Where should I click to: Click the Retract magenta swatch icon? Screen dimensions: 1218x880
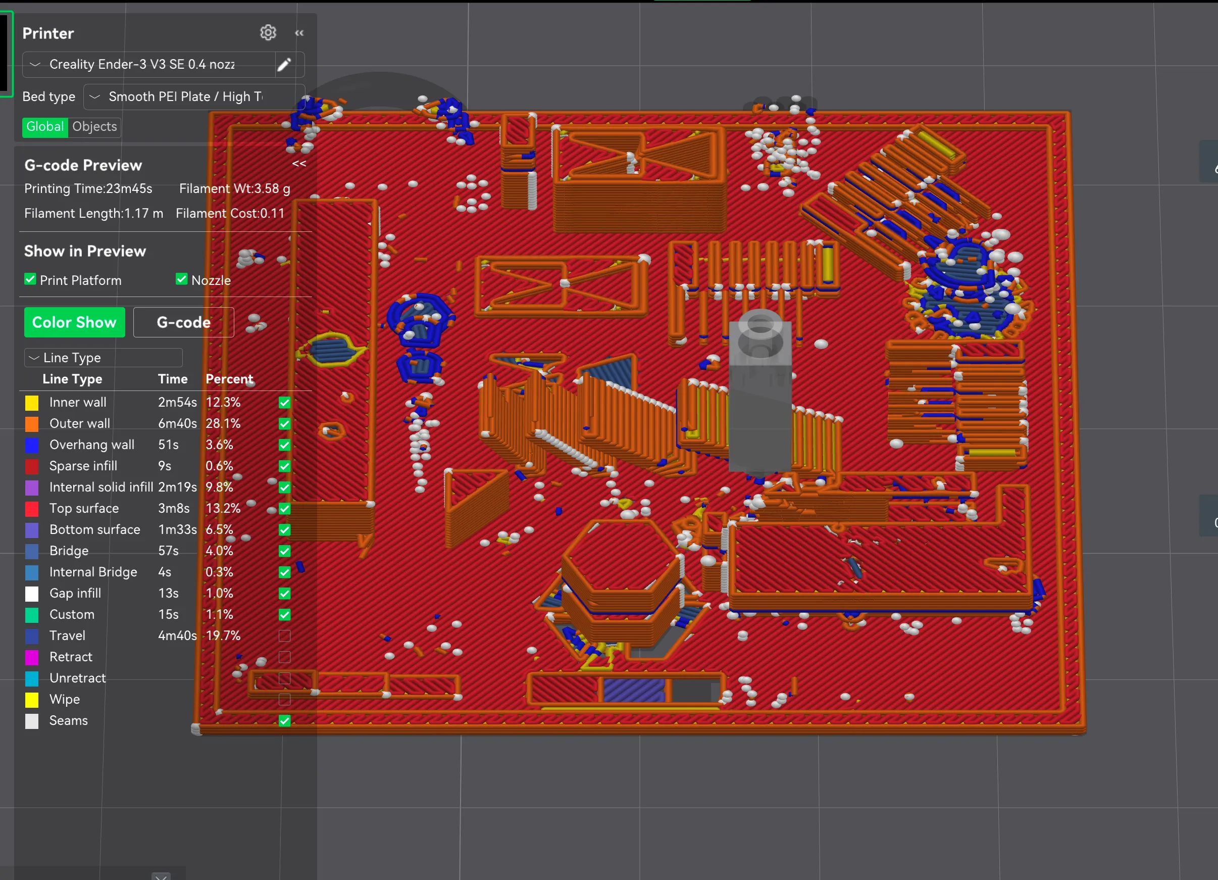click(x=32, y=657)
